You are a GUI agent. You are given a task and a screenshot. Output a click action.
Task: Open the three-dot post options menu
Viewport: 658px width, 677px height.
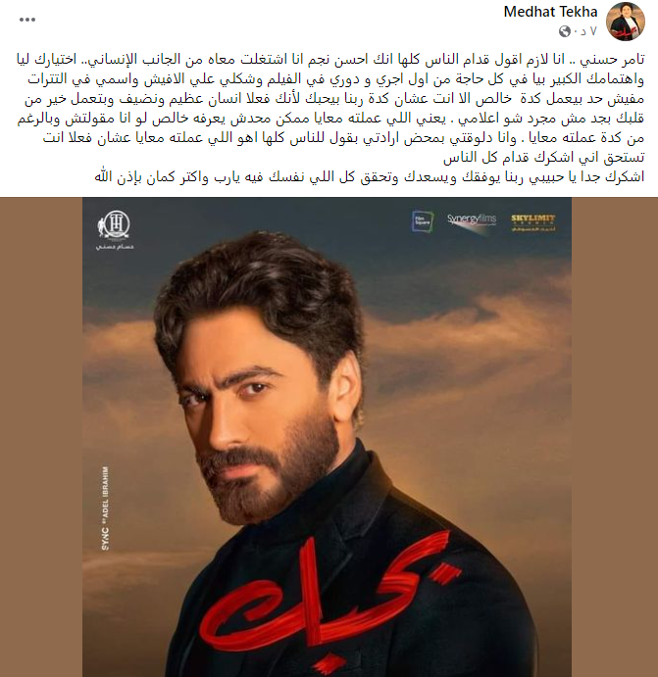pos(27,20)
